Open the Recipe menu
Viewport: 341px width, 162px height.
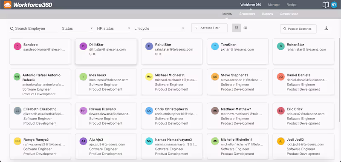click(292, 5)
